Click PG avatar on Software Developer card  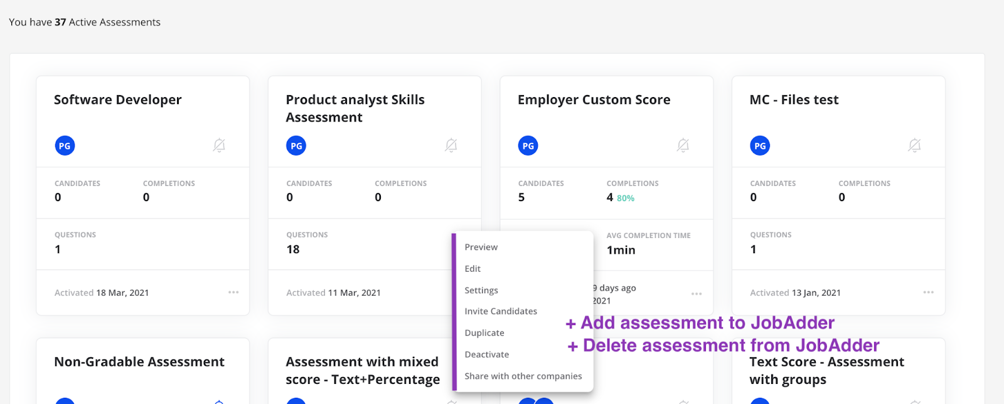click(65, 146)
